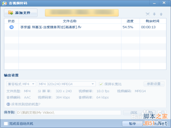Click the 视频编码 MPEG4 value
This screenshot has width=171, height=128.
click(x=140, y=91)
